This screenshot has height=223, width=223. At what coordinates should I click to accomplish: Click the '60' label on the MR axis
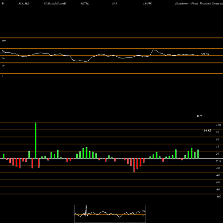click(218, 140)
